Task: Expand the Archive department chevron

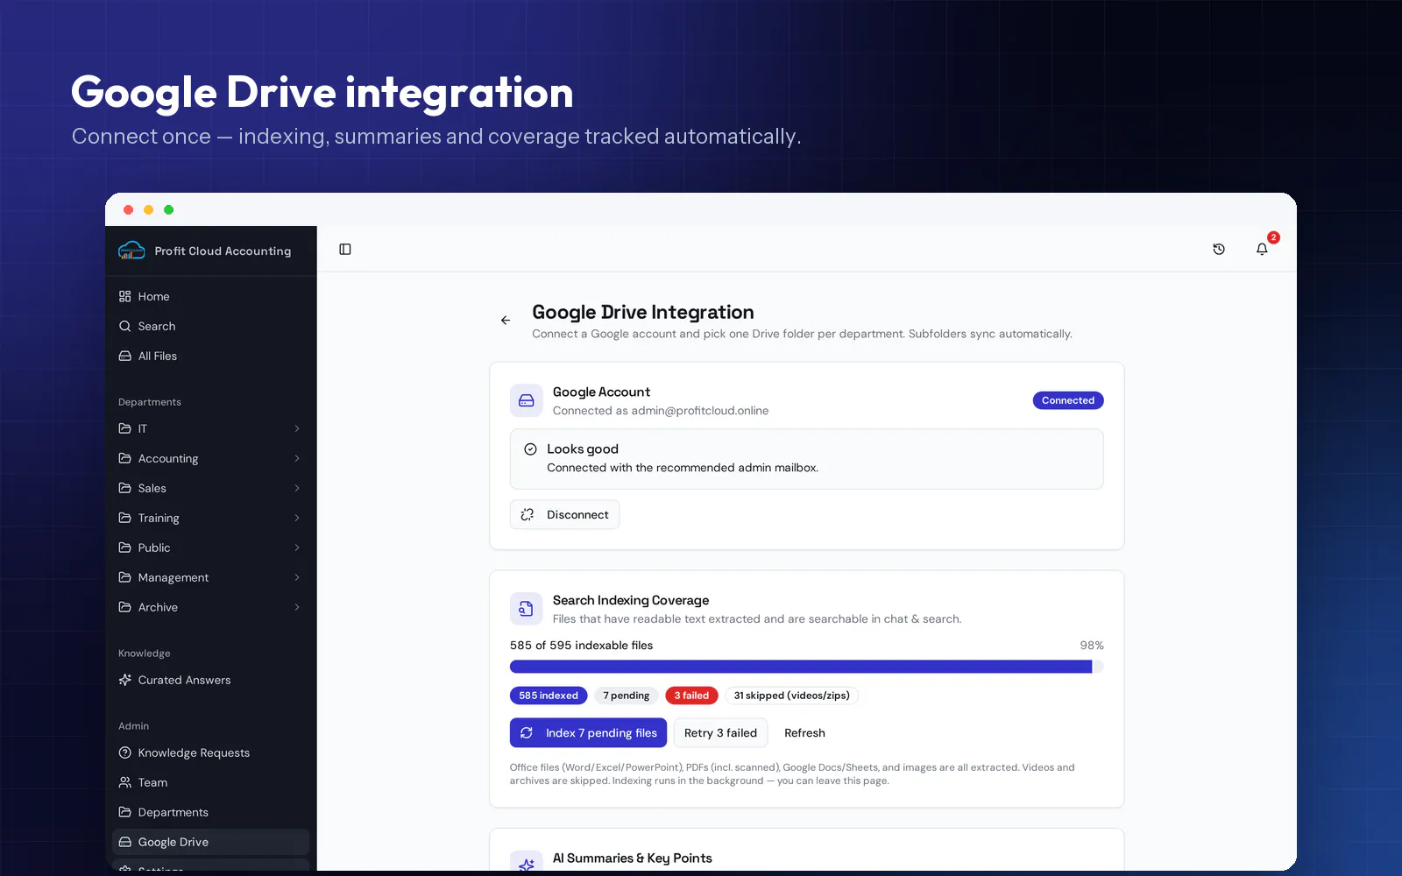Action: click(297, 608)
